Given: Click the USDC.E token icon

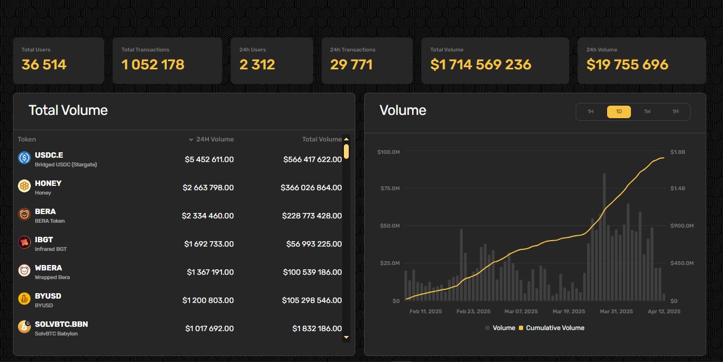Looking at the screenshot, I should point(24,158).
